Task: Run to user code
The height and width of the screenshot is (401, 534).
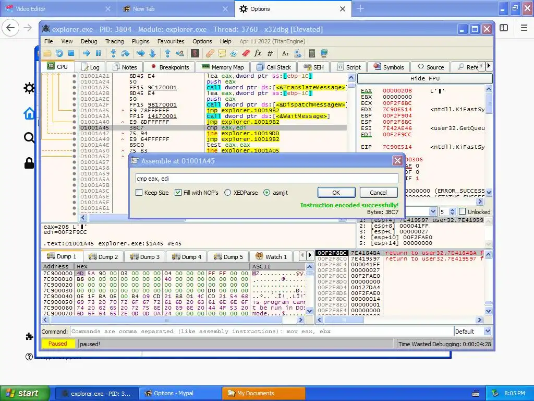Action: pos(180,53)
